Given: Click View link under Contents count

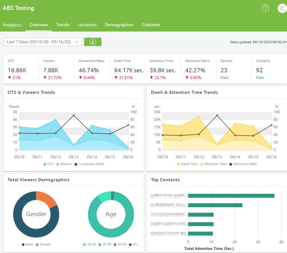Looking at the screenshot, I should tap(260, 77).
